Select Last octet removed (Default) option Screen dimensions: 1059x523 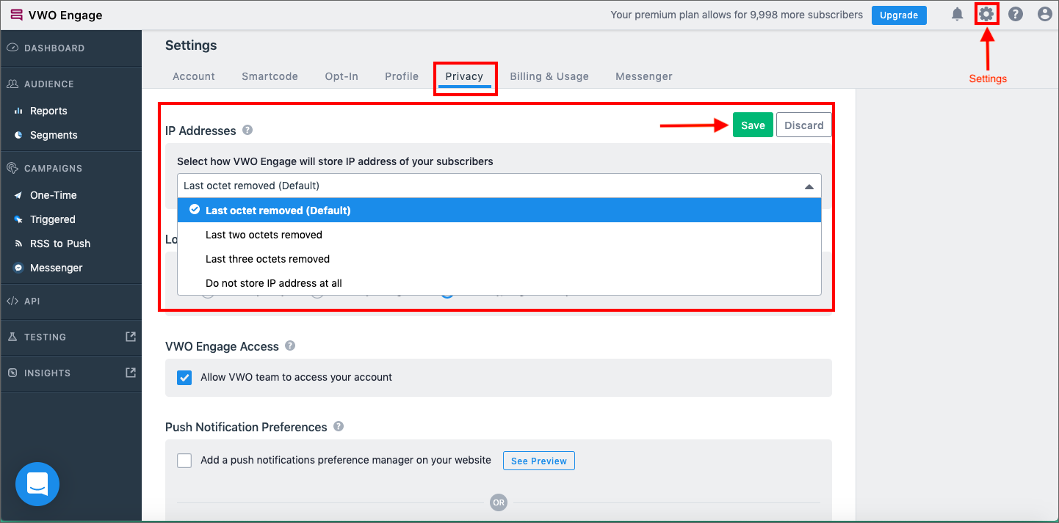coord(499,210)
